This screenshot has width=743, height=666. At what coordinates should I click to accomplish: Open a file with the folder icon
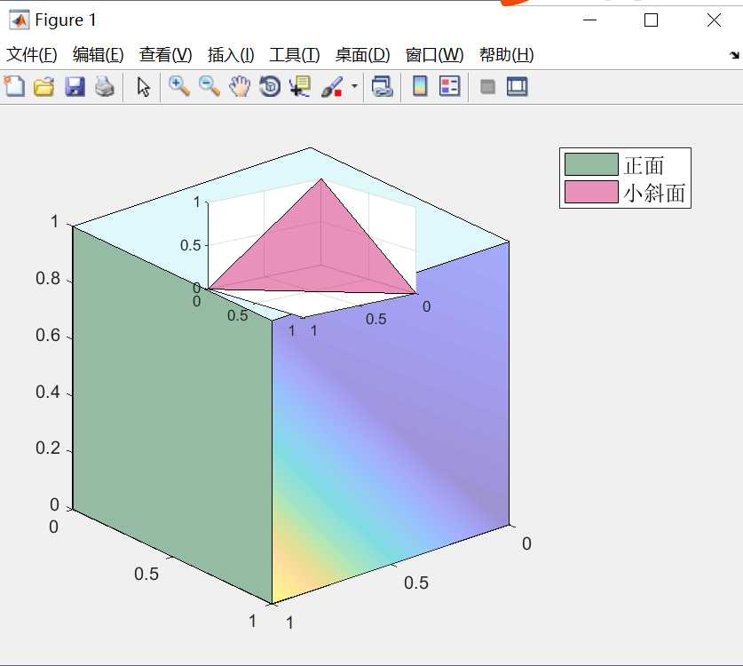(x=44, y=87)
